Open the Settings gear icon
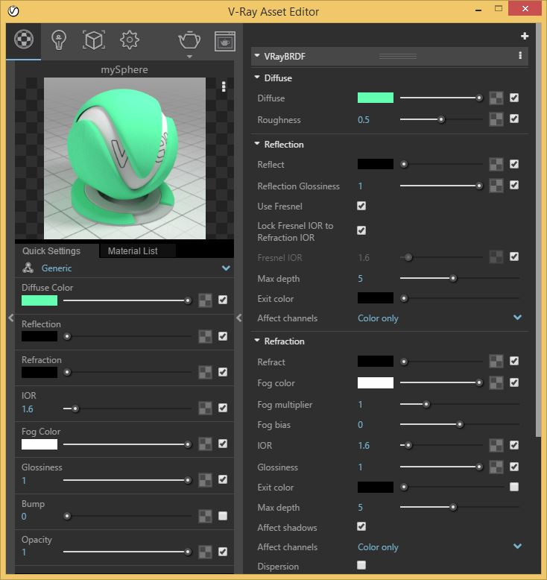This screenshot has height=580, width=547. (130, 40)
